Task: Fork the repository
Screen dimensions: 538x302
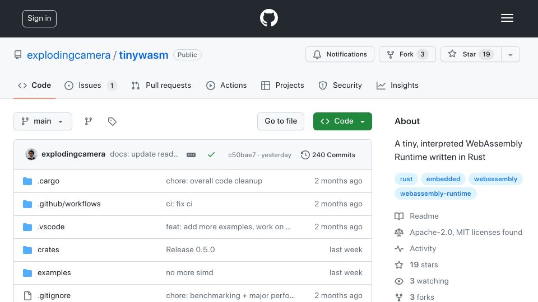Action: pos(407,54)
